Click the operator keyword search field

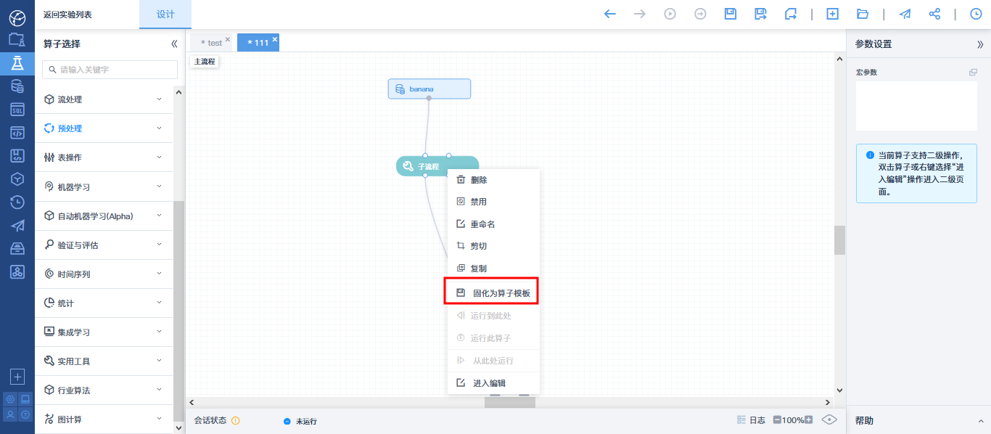110,70
